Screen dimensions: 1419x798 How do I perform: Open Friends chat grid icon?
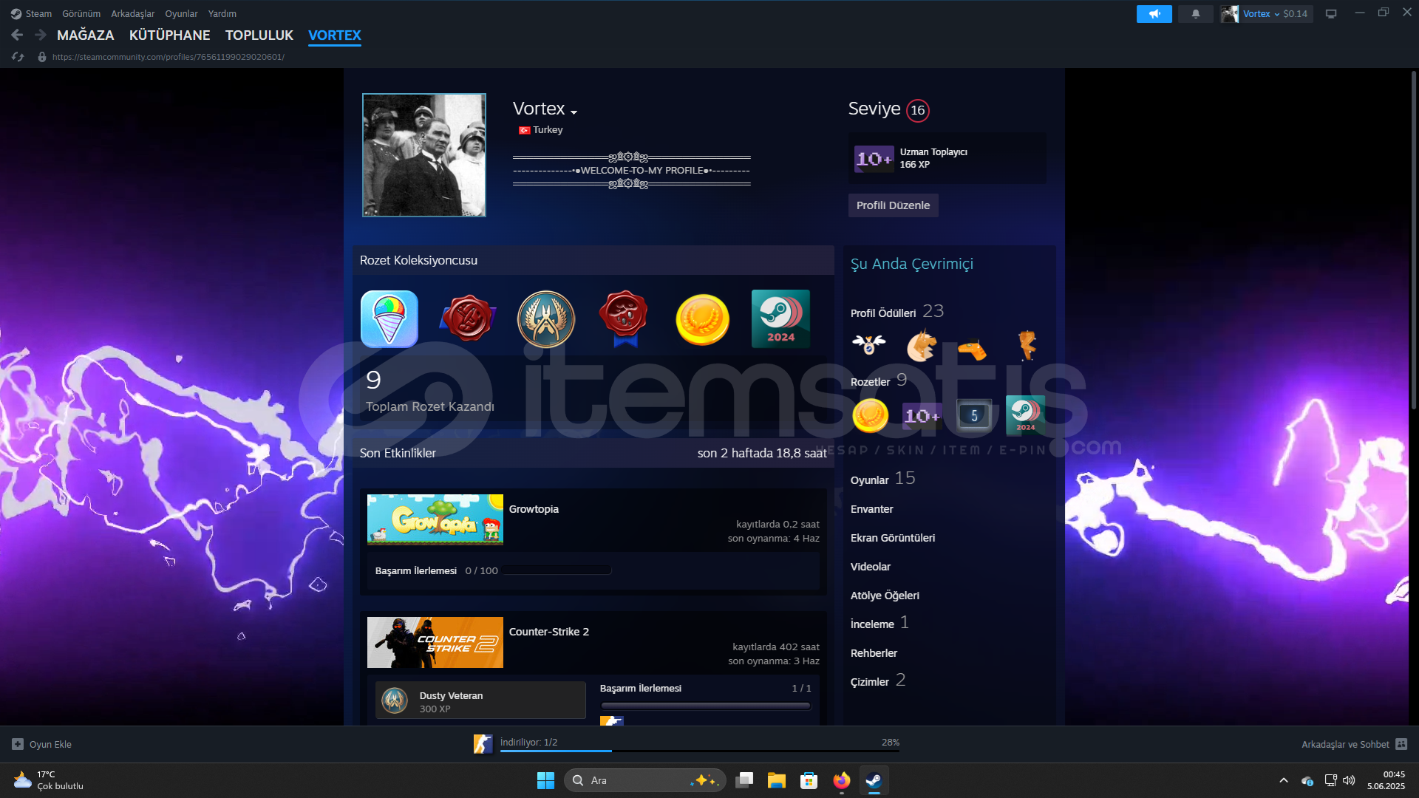[1401, 744]
